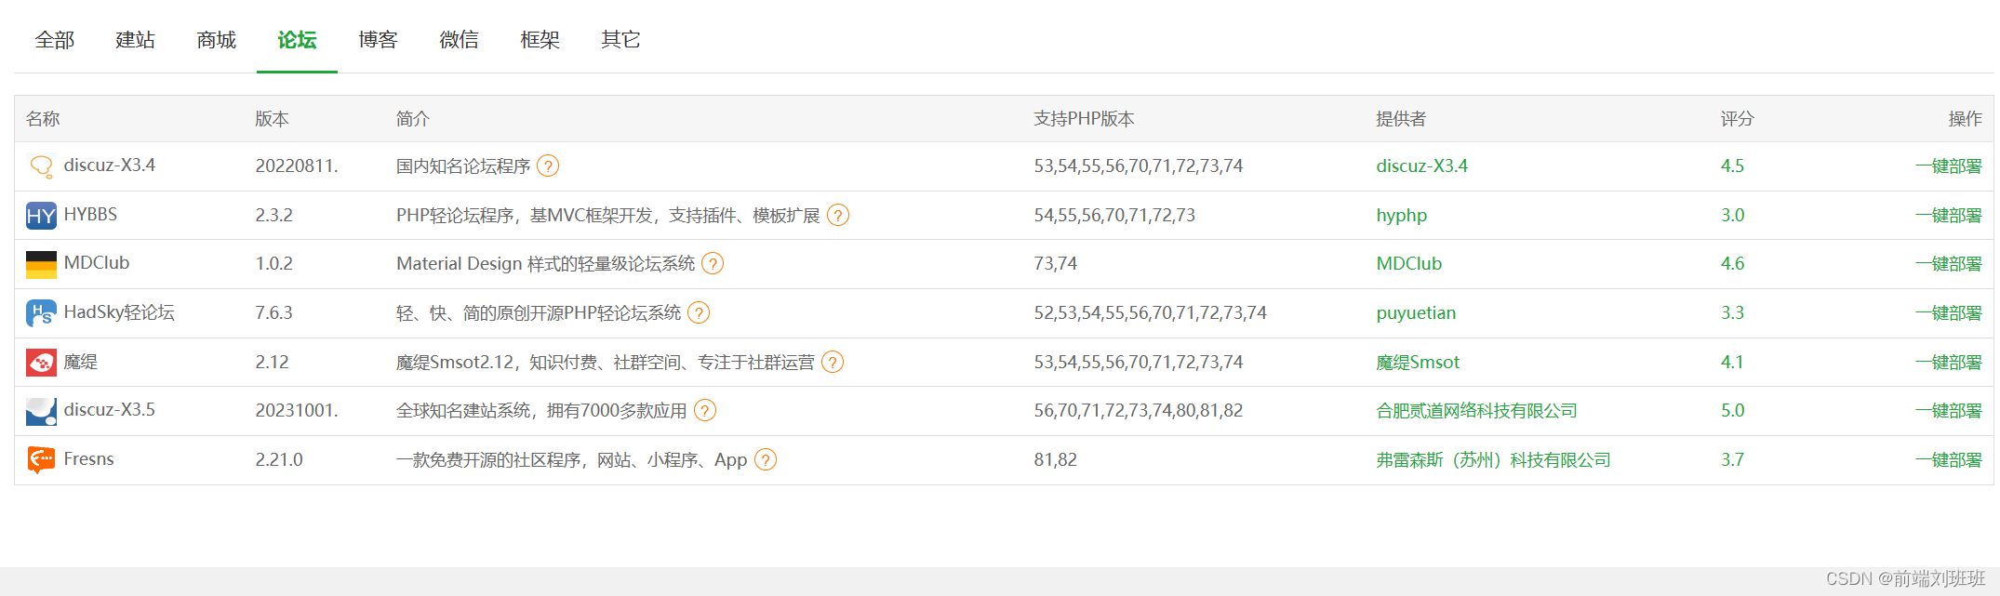Click version 20220811. cell

click(x=297, y=166)
